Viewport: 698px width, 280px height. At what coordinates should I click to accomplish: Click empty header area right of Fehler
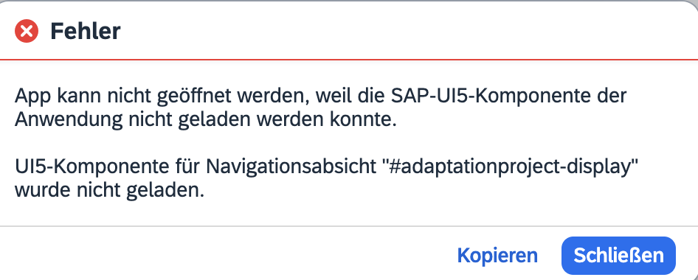click(x=401, y=31)
